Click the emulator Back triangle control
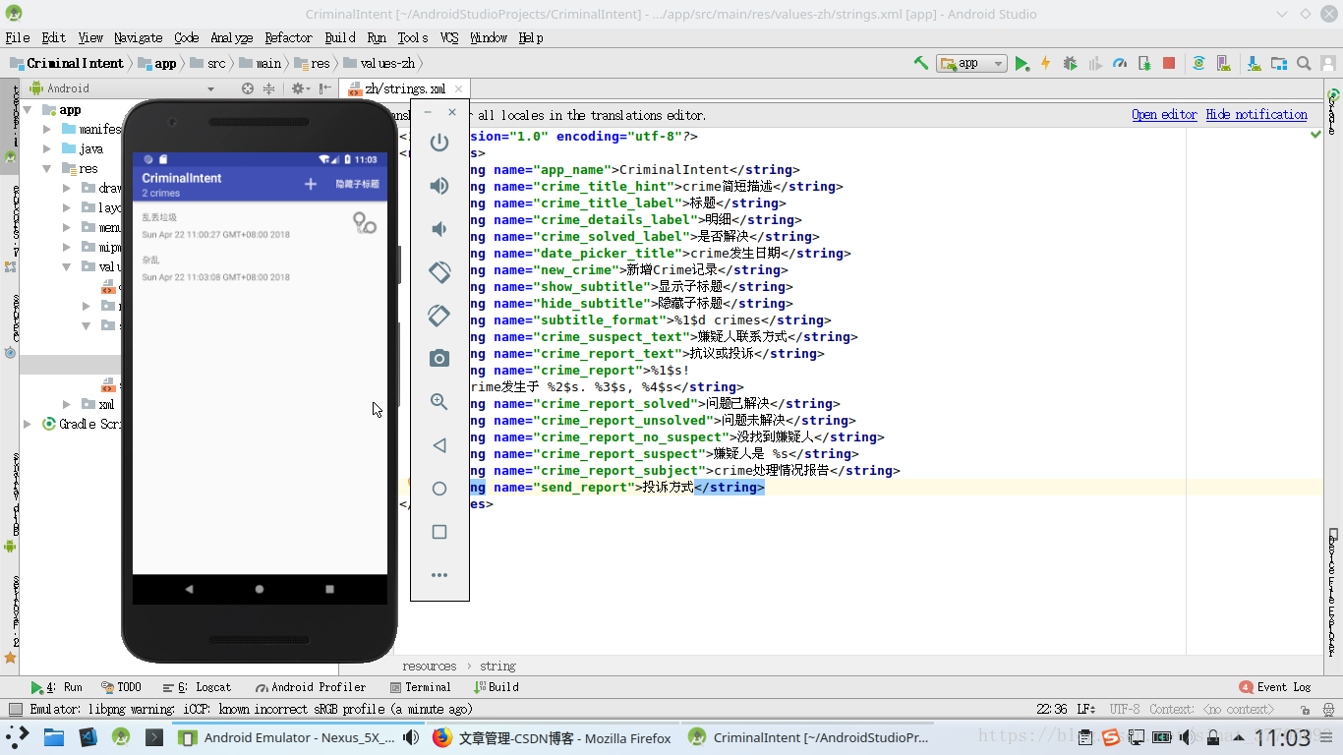The width and height of the screenshot is (1343, 755). (439, 445)
